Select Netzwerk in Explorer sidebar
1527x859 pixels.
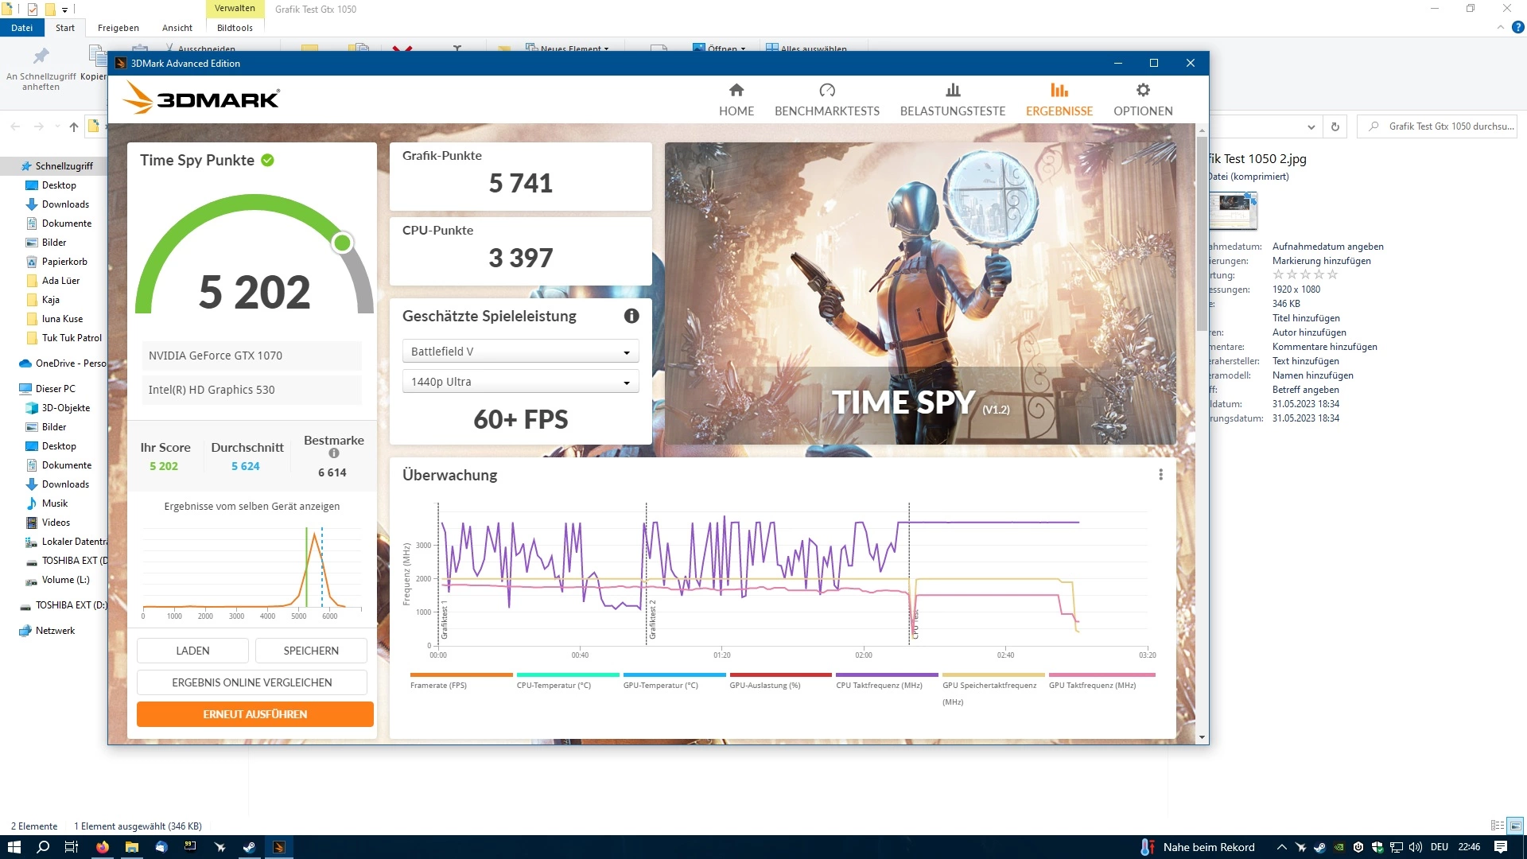[x=55, y=631]
